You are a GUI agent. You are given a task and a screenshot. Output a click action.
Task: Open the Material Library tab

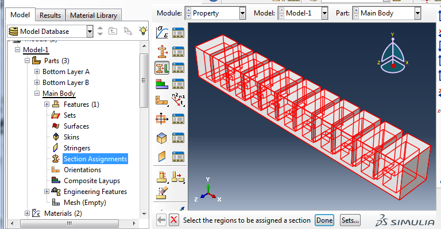(94, 15)
